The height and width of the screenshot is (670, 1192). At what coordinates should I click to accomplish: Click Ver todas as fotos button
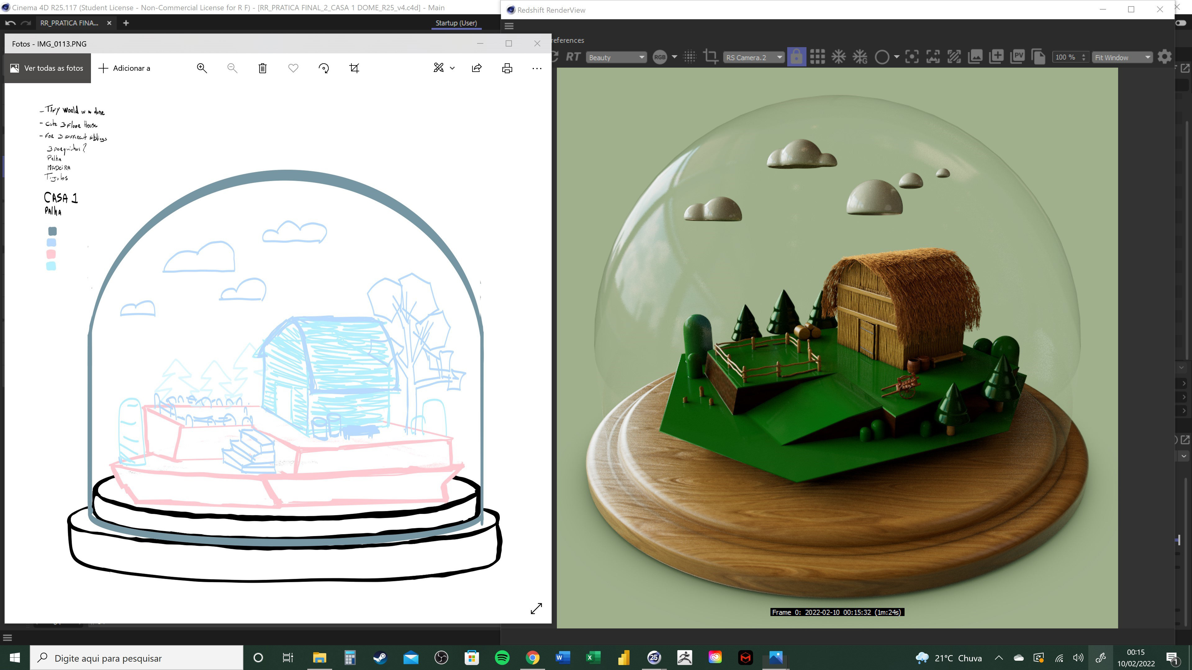pyautogui.click(x=47, y=69)
